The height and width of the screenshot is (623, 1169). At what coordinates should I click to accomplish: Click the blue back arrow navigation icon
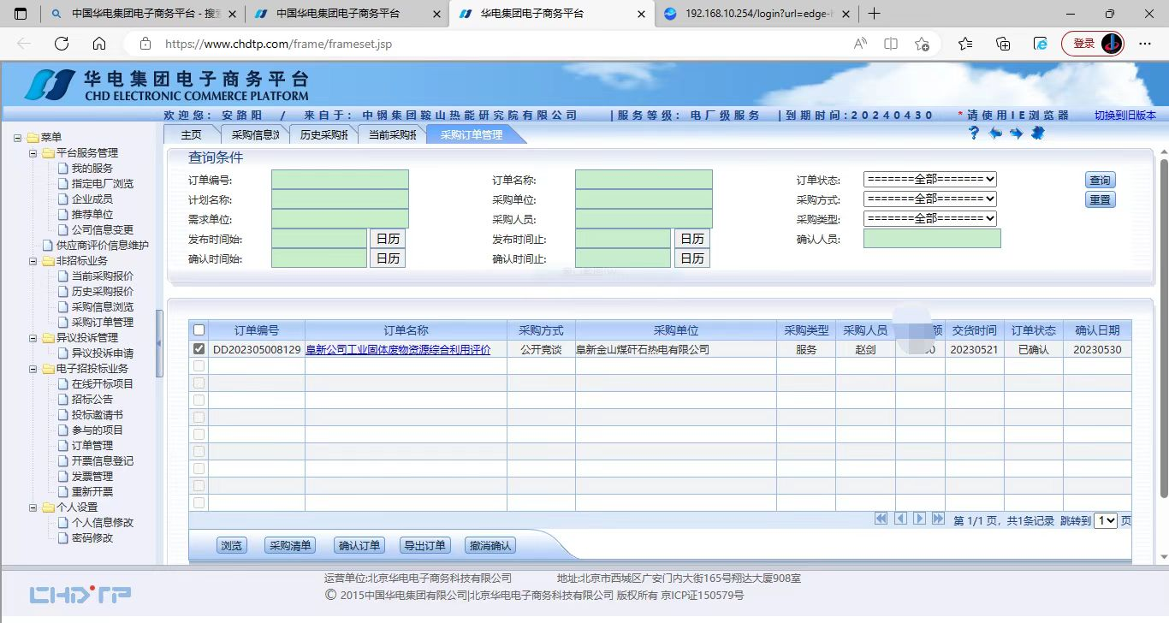pyautogui.click(x=995, y=133)
